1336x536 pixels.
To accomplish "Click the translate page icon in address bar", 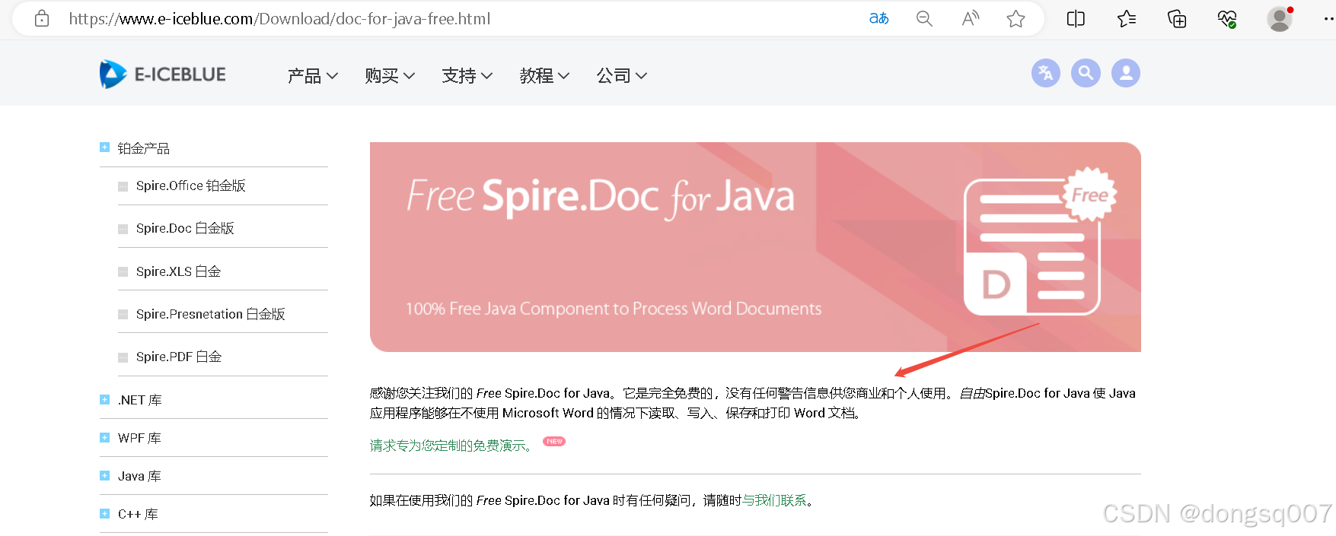I will point(878,18).
